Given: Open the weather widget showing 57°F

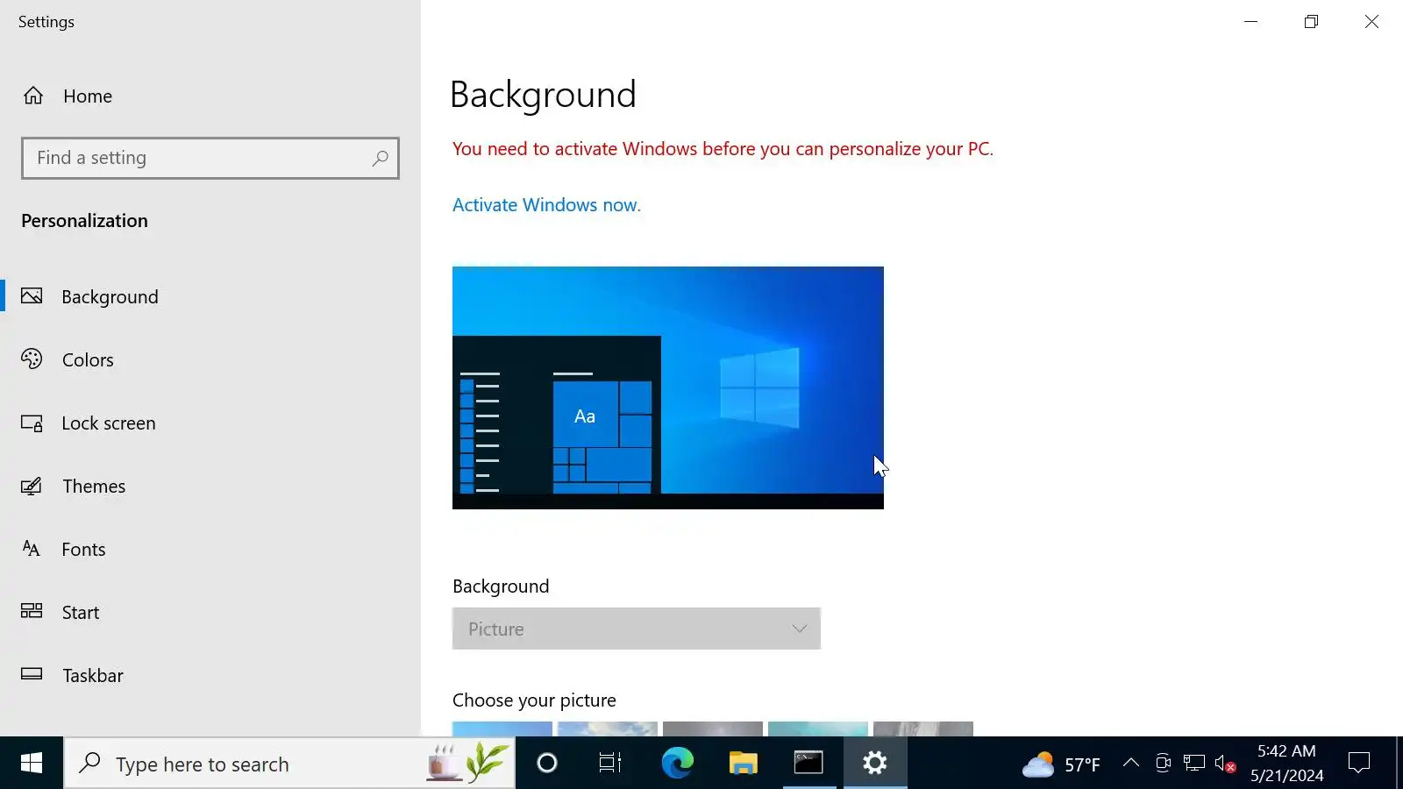Looking at the screenshot, I should point(1061,764).
